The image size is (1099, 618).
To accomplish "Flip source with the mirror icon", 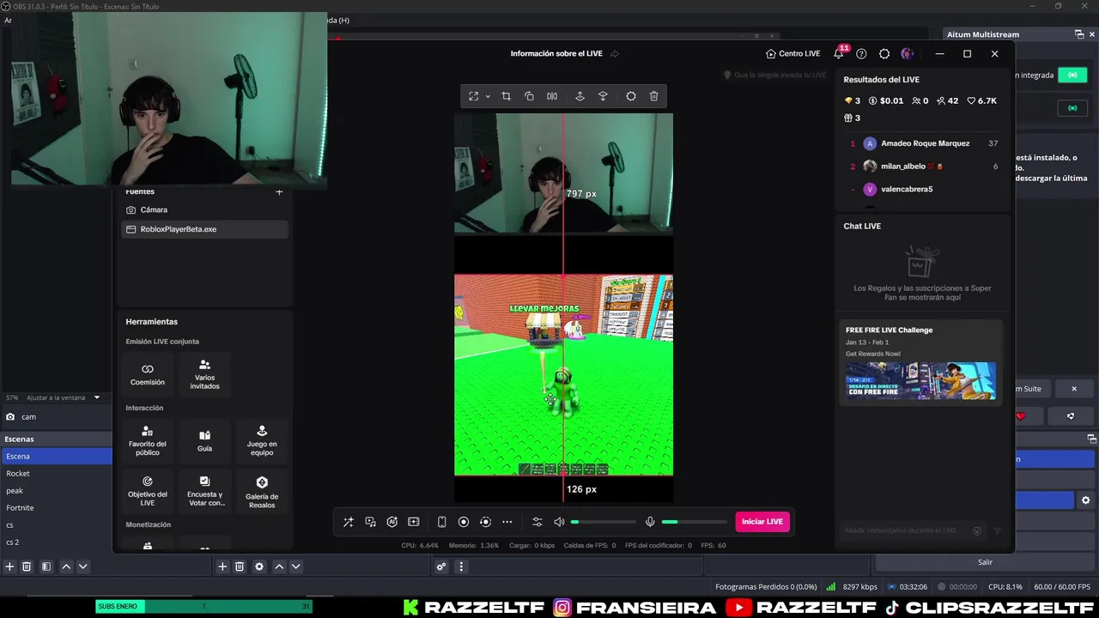I will click(552, 96).
